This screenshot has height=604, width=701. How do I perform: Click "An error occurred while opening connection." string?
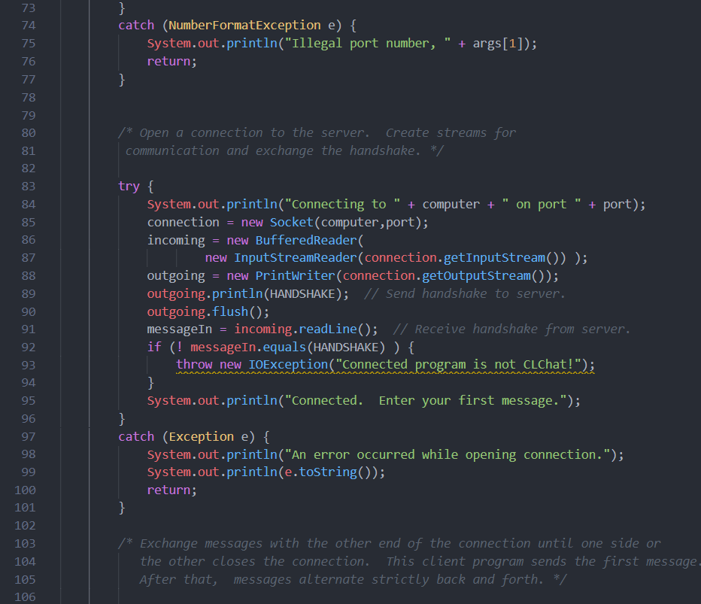pos(448,454)
